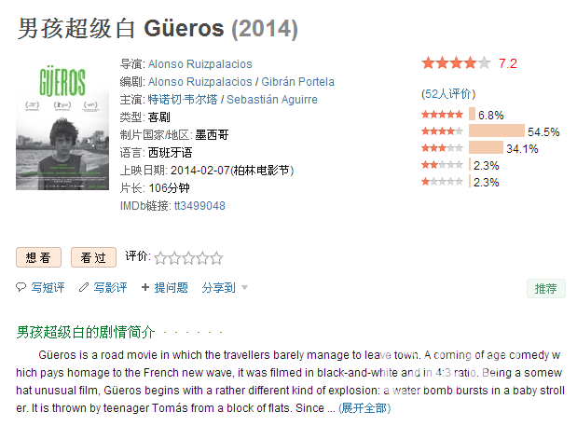View the 52人评价 ratings link
This screenshot has height=426, width=577.
tap(448, 94)
